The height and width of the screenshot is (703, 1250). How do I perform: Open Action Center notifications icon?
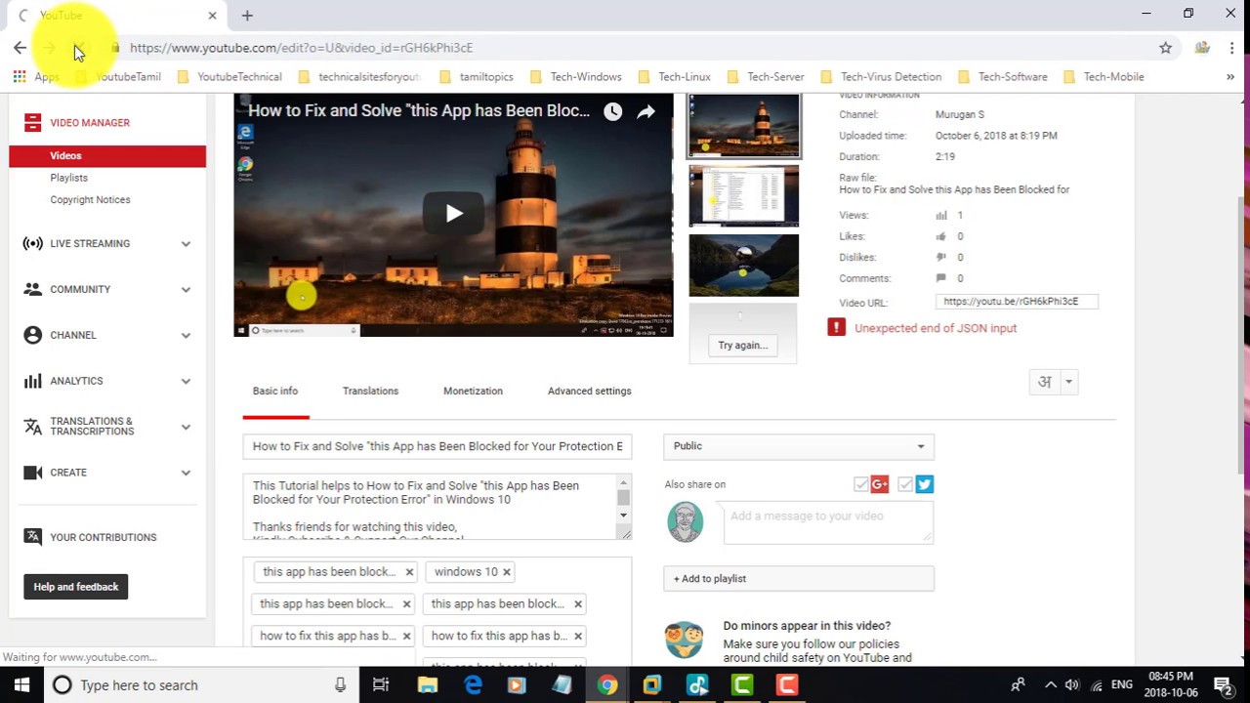click(1223, 685)
